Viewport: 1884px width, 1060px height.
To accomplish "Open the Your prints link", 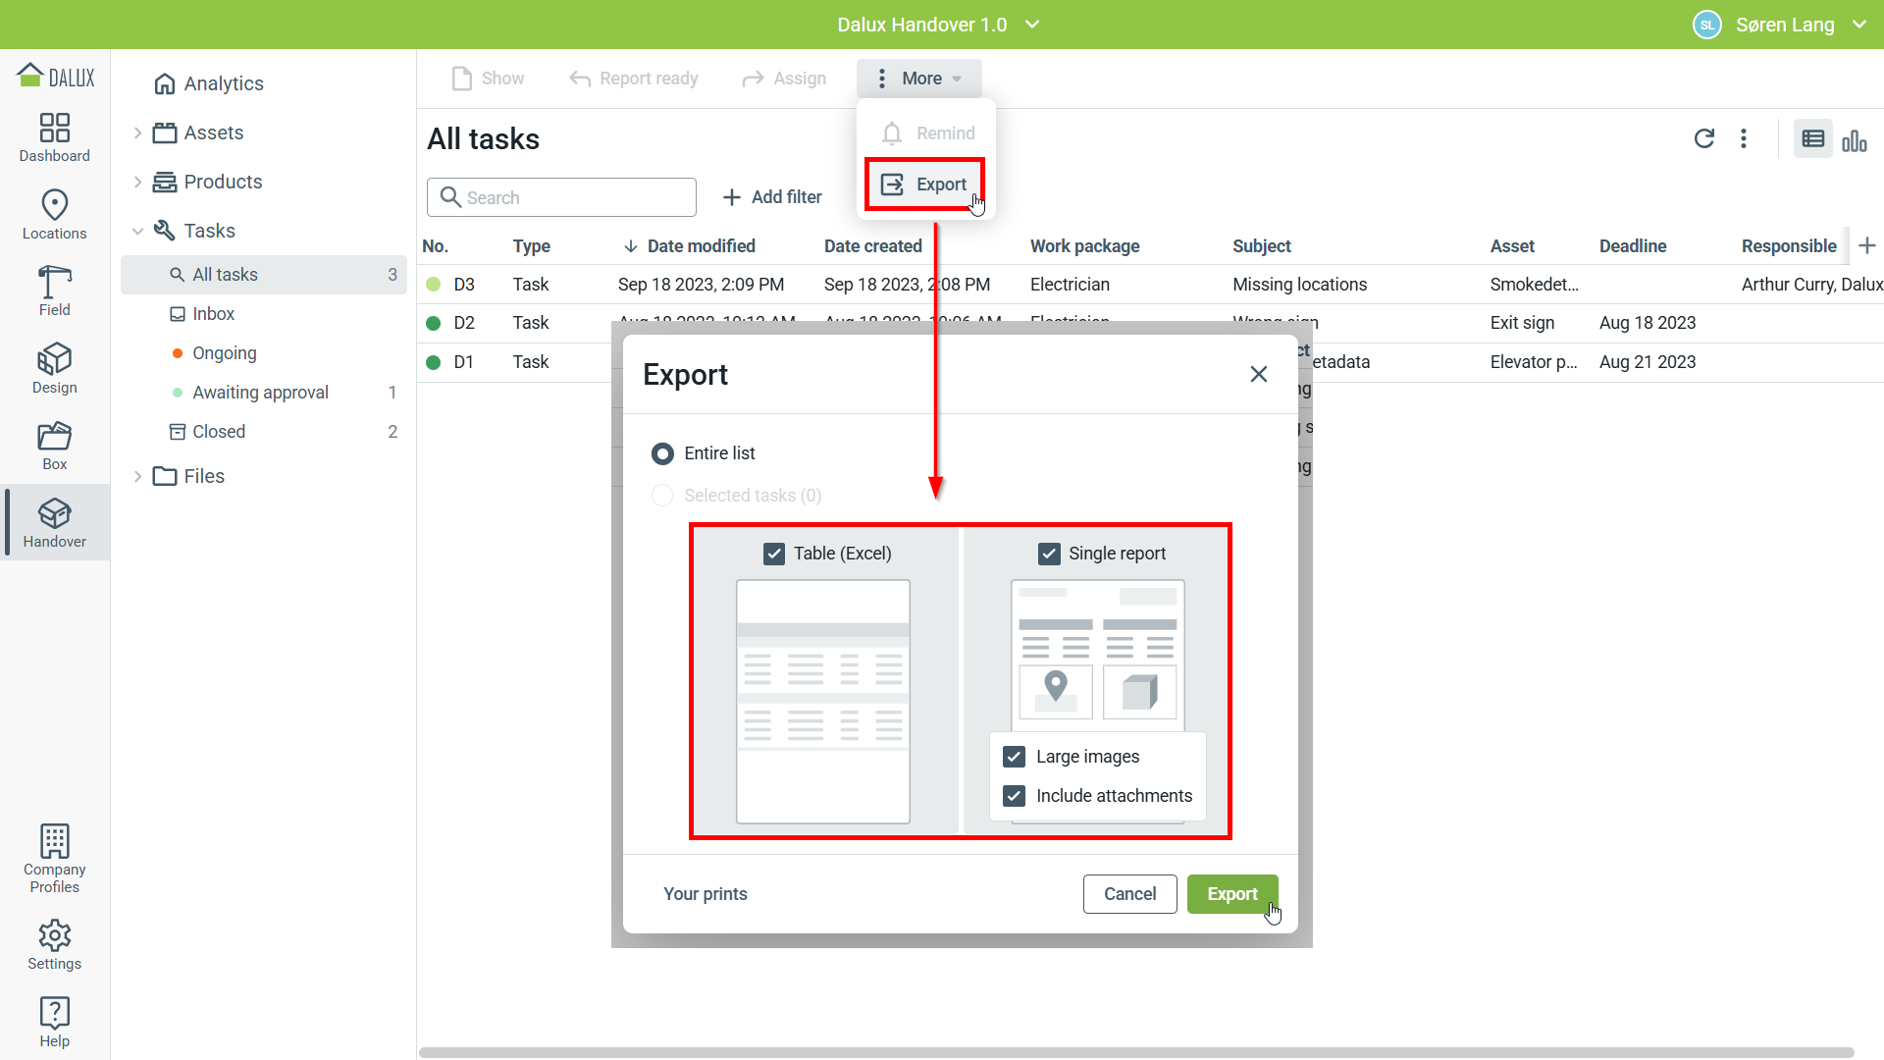I will [x=706, y=894].
